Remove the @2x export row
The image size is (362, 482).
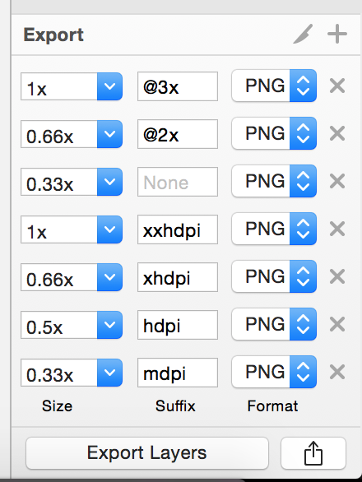337,133
